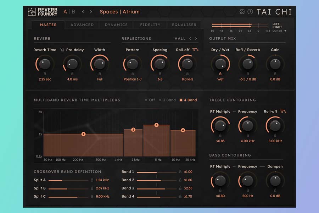Go to the next preset with right chevron
319x213 pixels.
91,12
